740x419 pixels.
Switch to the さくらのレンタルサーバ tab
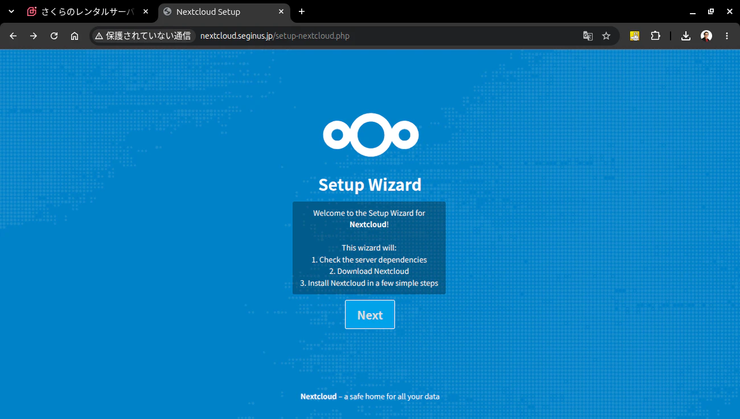pyautogui.click(x=88, y=11)
